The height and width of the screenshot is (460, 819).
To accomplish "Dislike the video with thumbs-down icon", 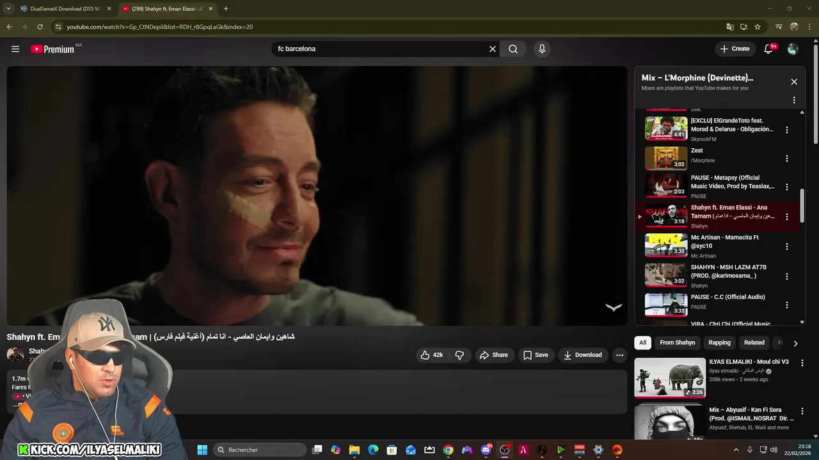I will point(459,355).
